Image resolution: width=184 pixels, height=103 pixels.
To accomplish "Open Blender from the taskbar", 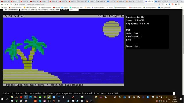I will [x=87, y=101].
